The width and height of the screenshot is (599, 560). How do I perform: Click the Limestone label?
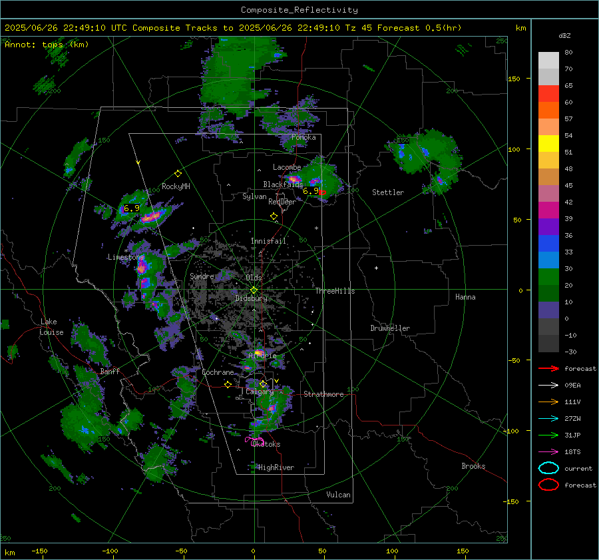point(126,257)
